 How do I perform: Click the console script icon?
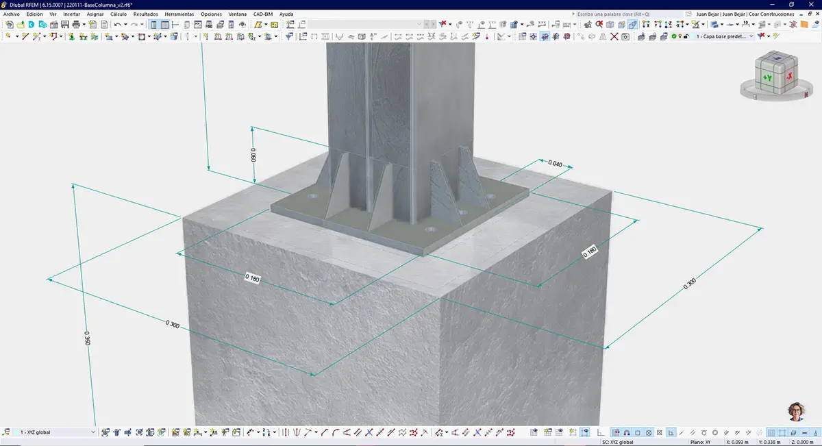click(x=199, y=24)
